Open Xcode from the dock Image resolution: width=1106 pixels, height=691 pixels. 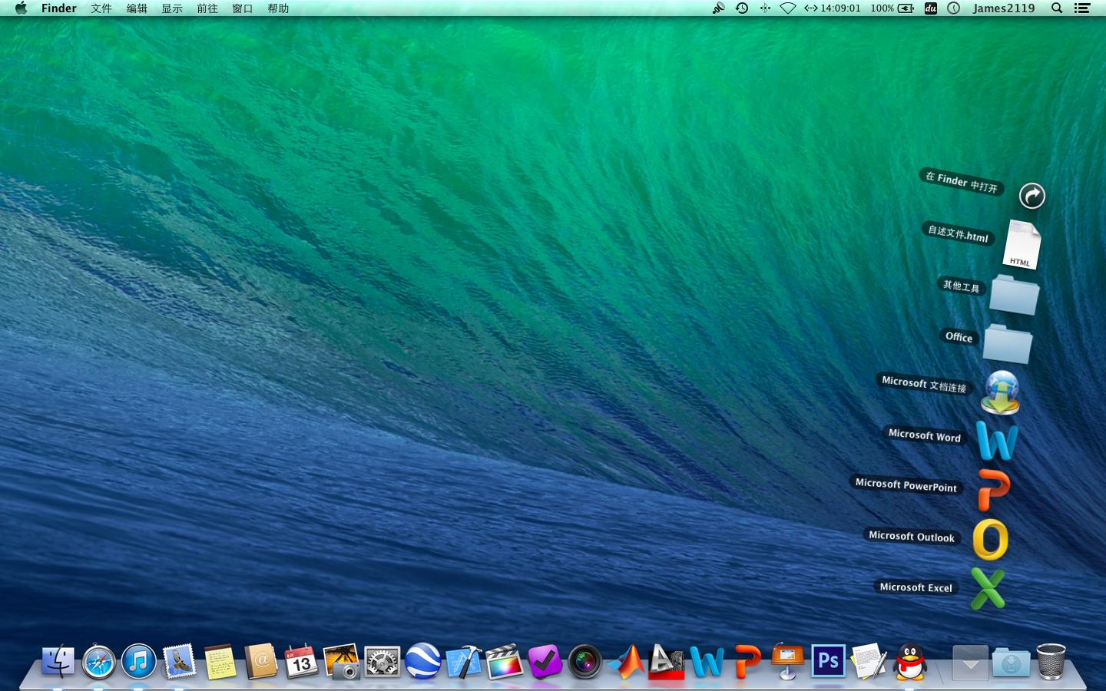(463, 662)
